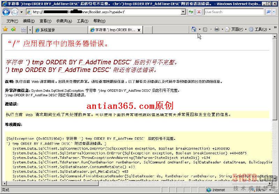The width and height of the screenshot is (279, 194).
Task: Expand the address bar history dropdown
Action: [x=183, y=12]
